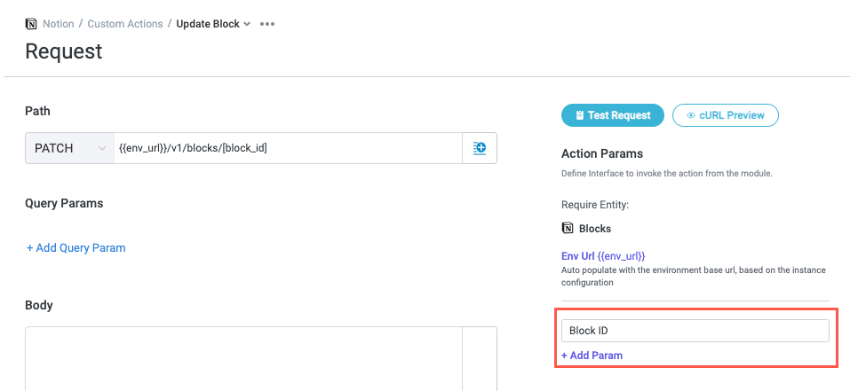Open the cURL Preview
850x391 pixels.
pyautogui.click(x=726, y=115)
